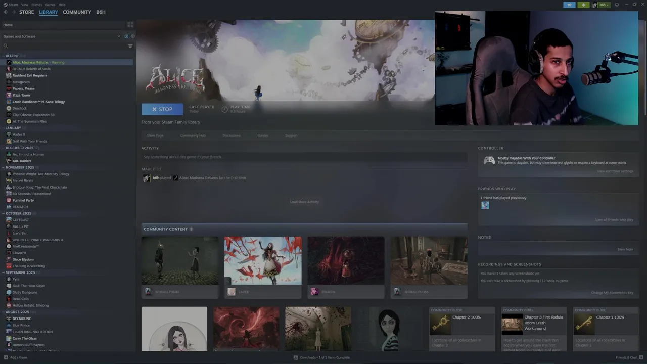The image size is (647, 364).
Task: Collapse the AUGUST 2025 section
Action: pos(4,312)
